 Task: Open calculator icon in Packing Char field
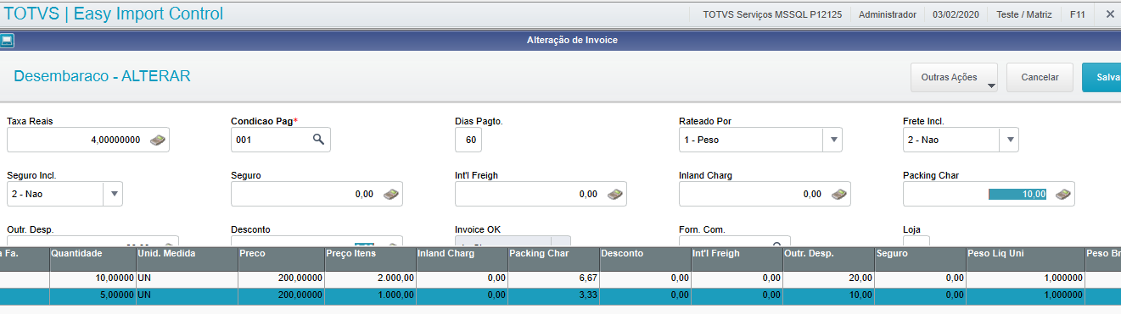pos(1062,194)
